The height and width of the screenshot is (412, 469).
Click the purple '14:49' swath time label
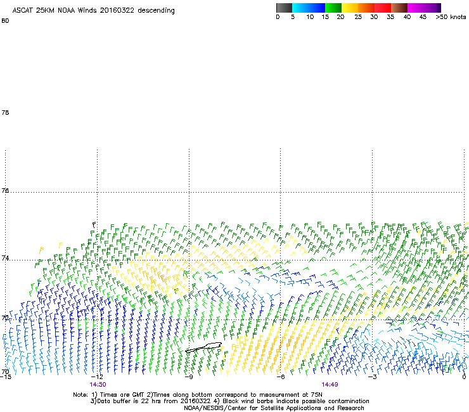(x=330, y=385)
